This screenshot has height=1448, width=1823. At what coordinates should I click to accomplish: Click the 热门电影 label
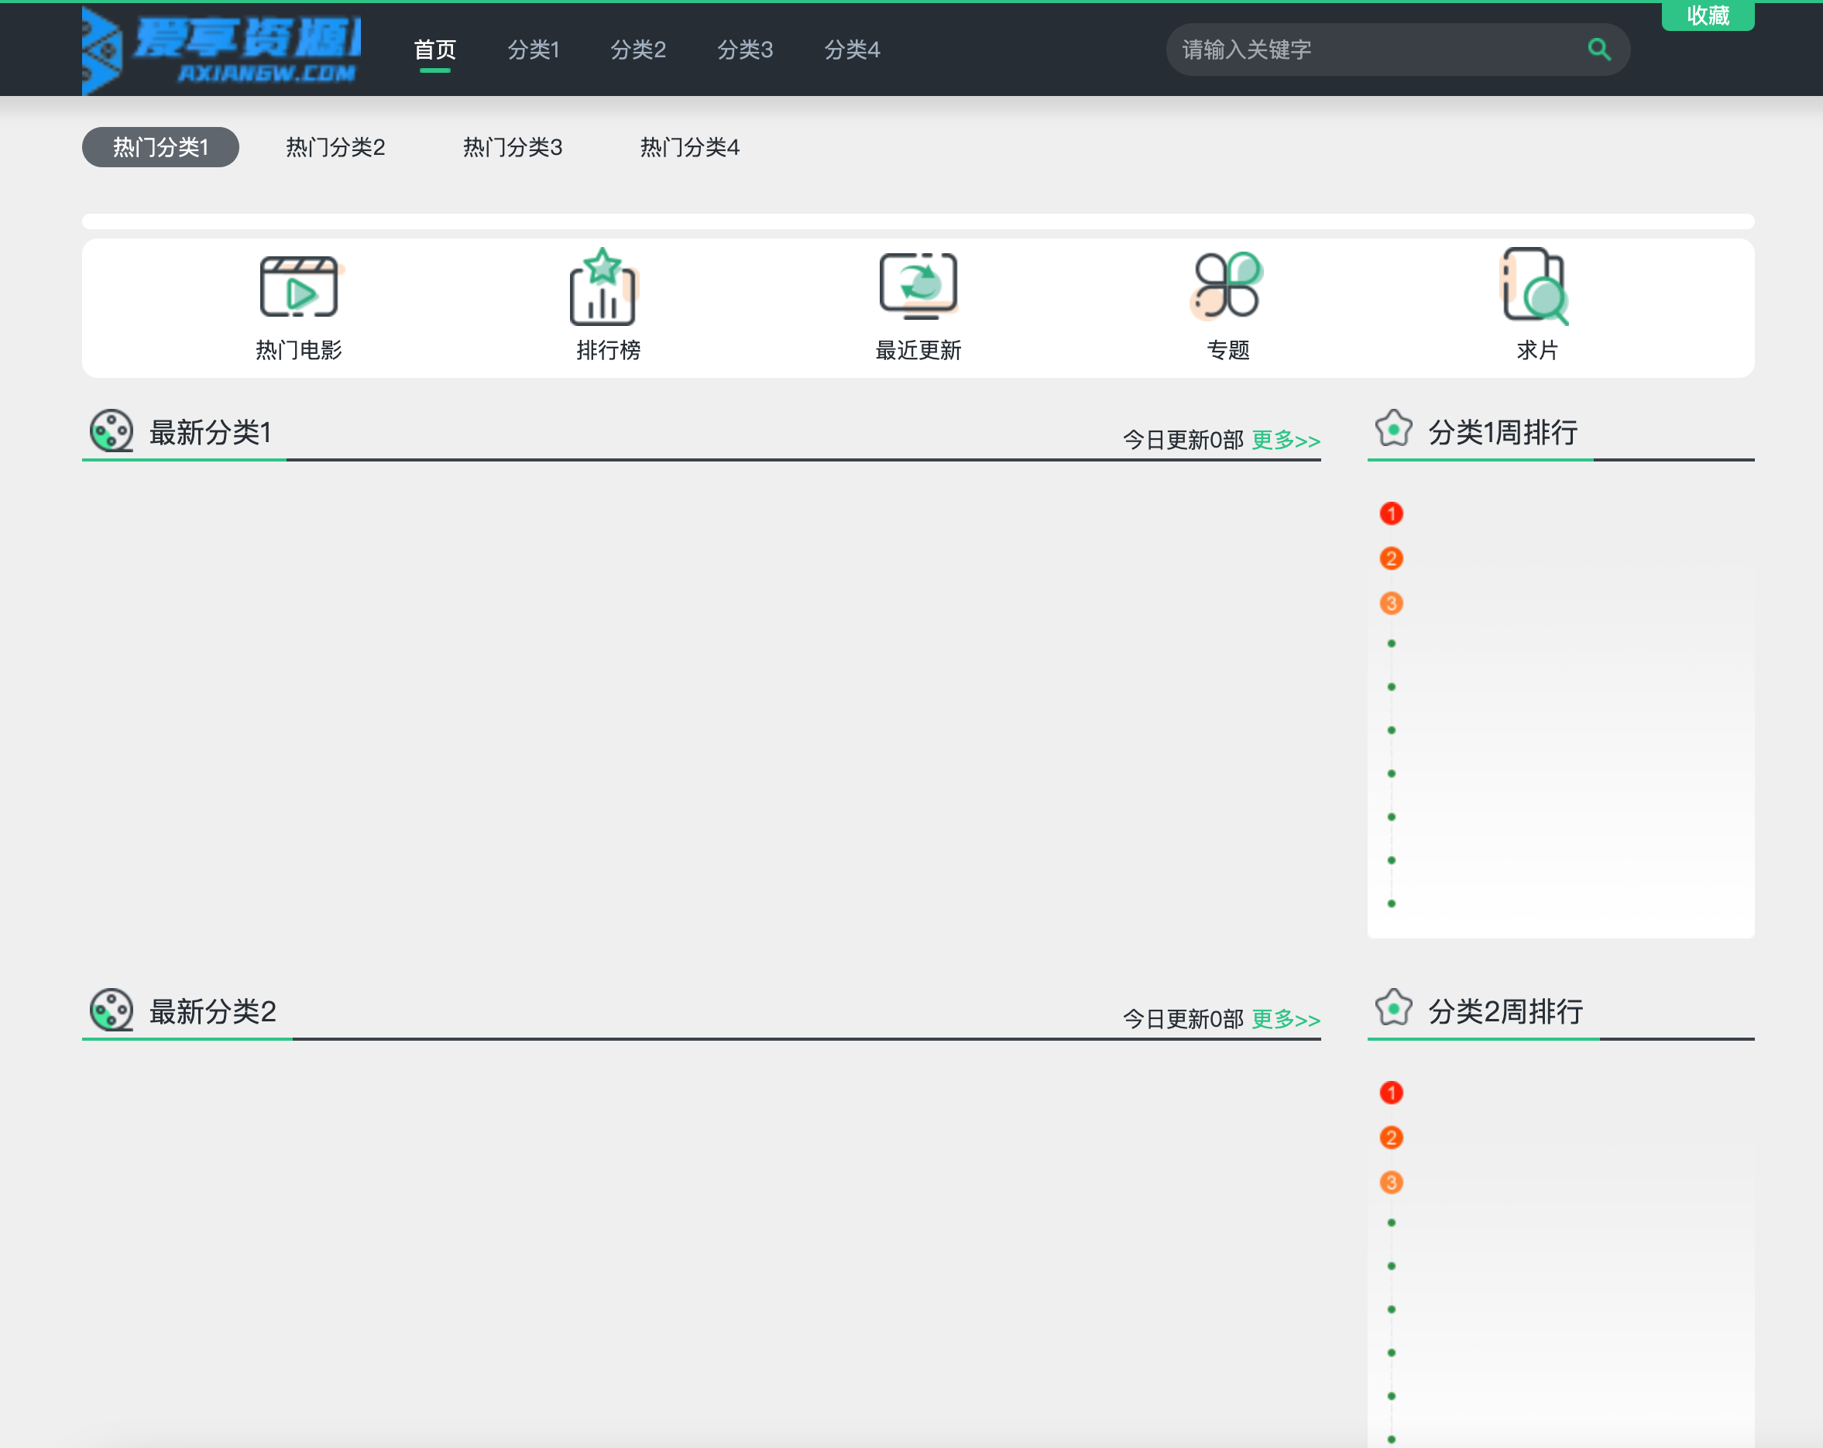(298, 350)
